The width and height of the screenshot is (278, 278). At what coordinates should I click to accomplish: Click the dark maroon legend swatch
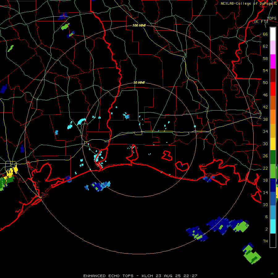(x=273, y=75)
